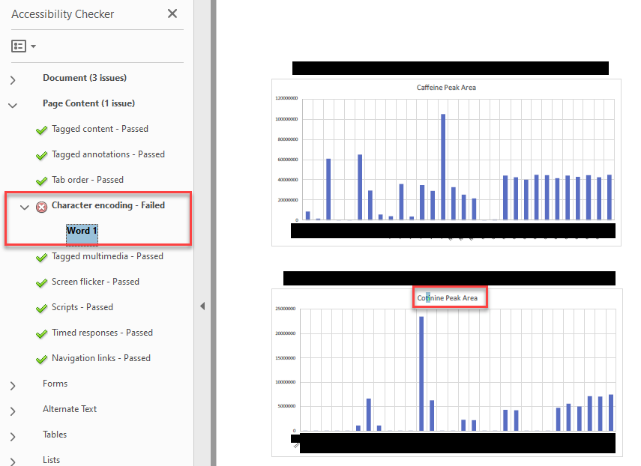This screenshot has height=466, width=641.
Task: Select Scripts - Passed item
Action: coord(82,307)
